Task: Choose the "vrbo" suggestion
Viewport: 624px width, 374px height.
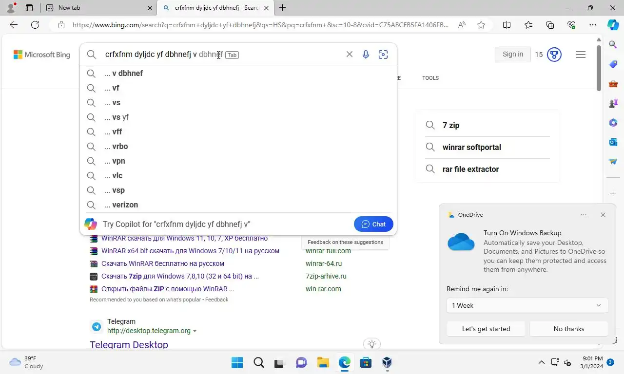Action: coord(238,147)
